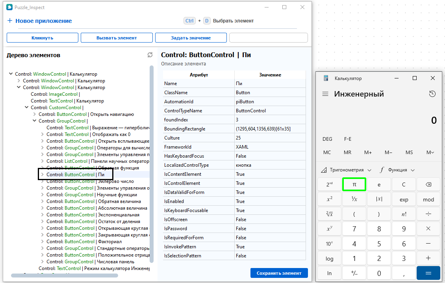Toggle the 2nd function button
The image size is (445, 283).
pos(329,185)
